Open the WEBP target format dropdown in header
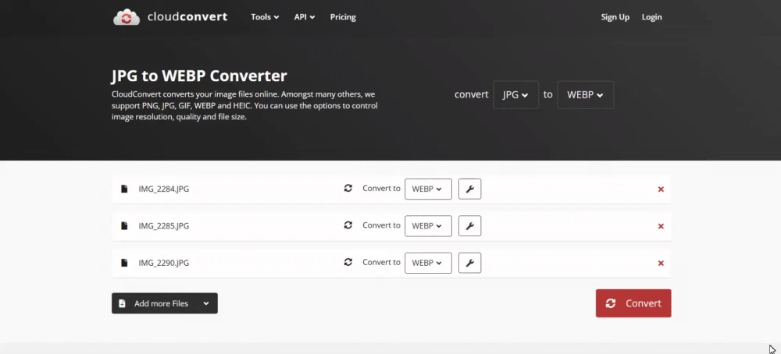Viewport: 781px width, 354px height. pos(585,94)
